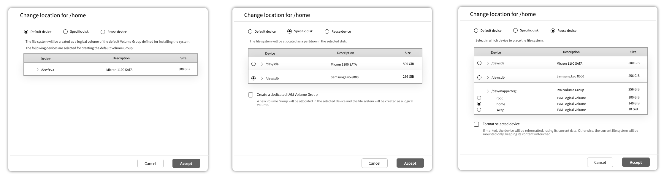Image resolution: width=664 pixels, height=178 pixels.
Task: Select Specific disk radio in right dialog
Action: tap(515, 30)
